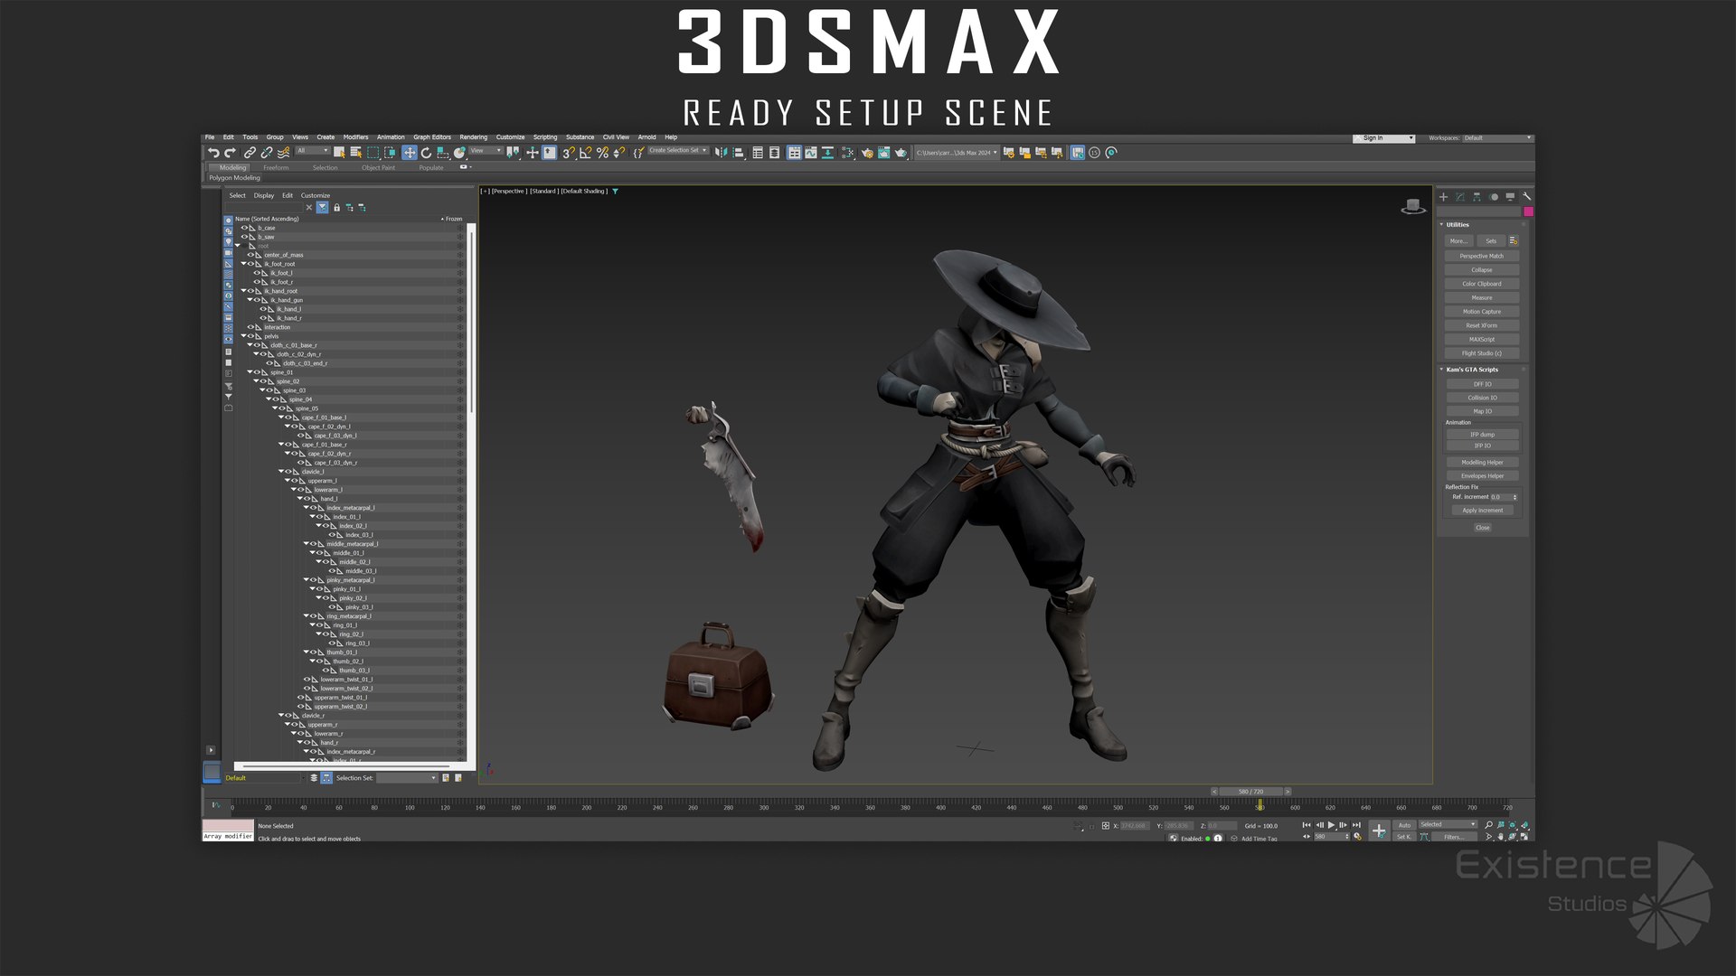The width and height of the screenshot is (1736, 976).
Task: Click the Redo arrow icon
Action: tap(230, 153)
